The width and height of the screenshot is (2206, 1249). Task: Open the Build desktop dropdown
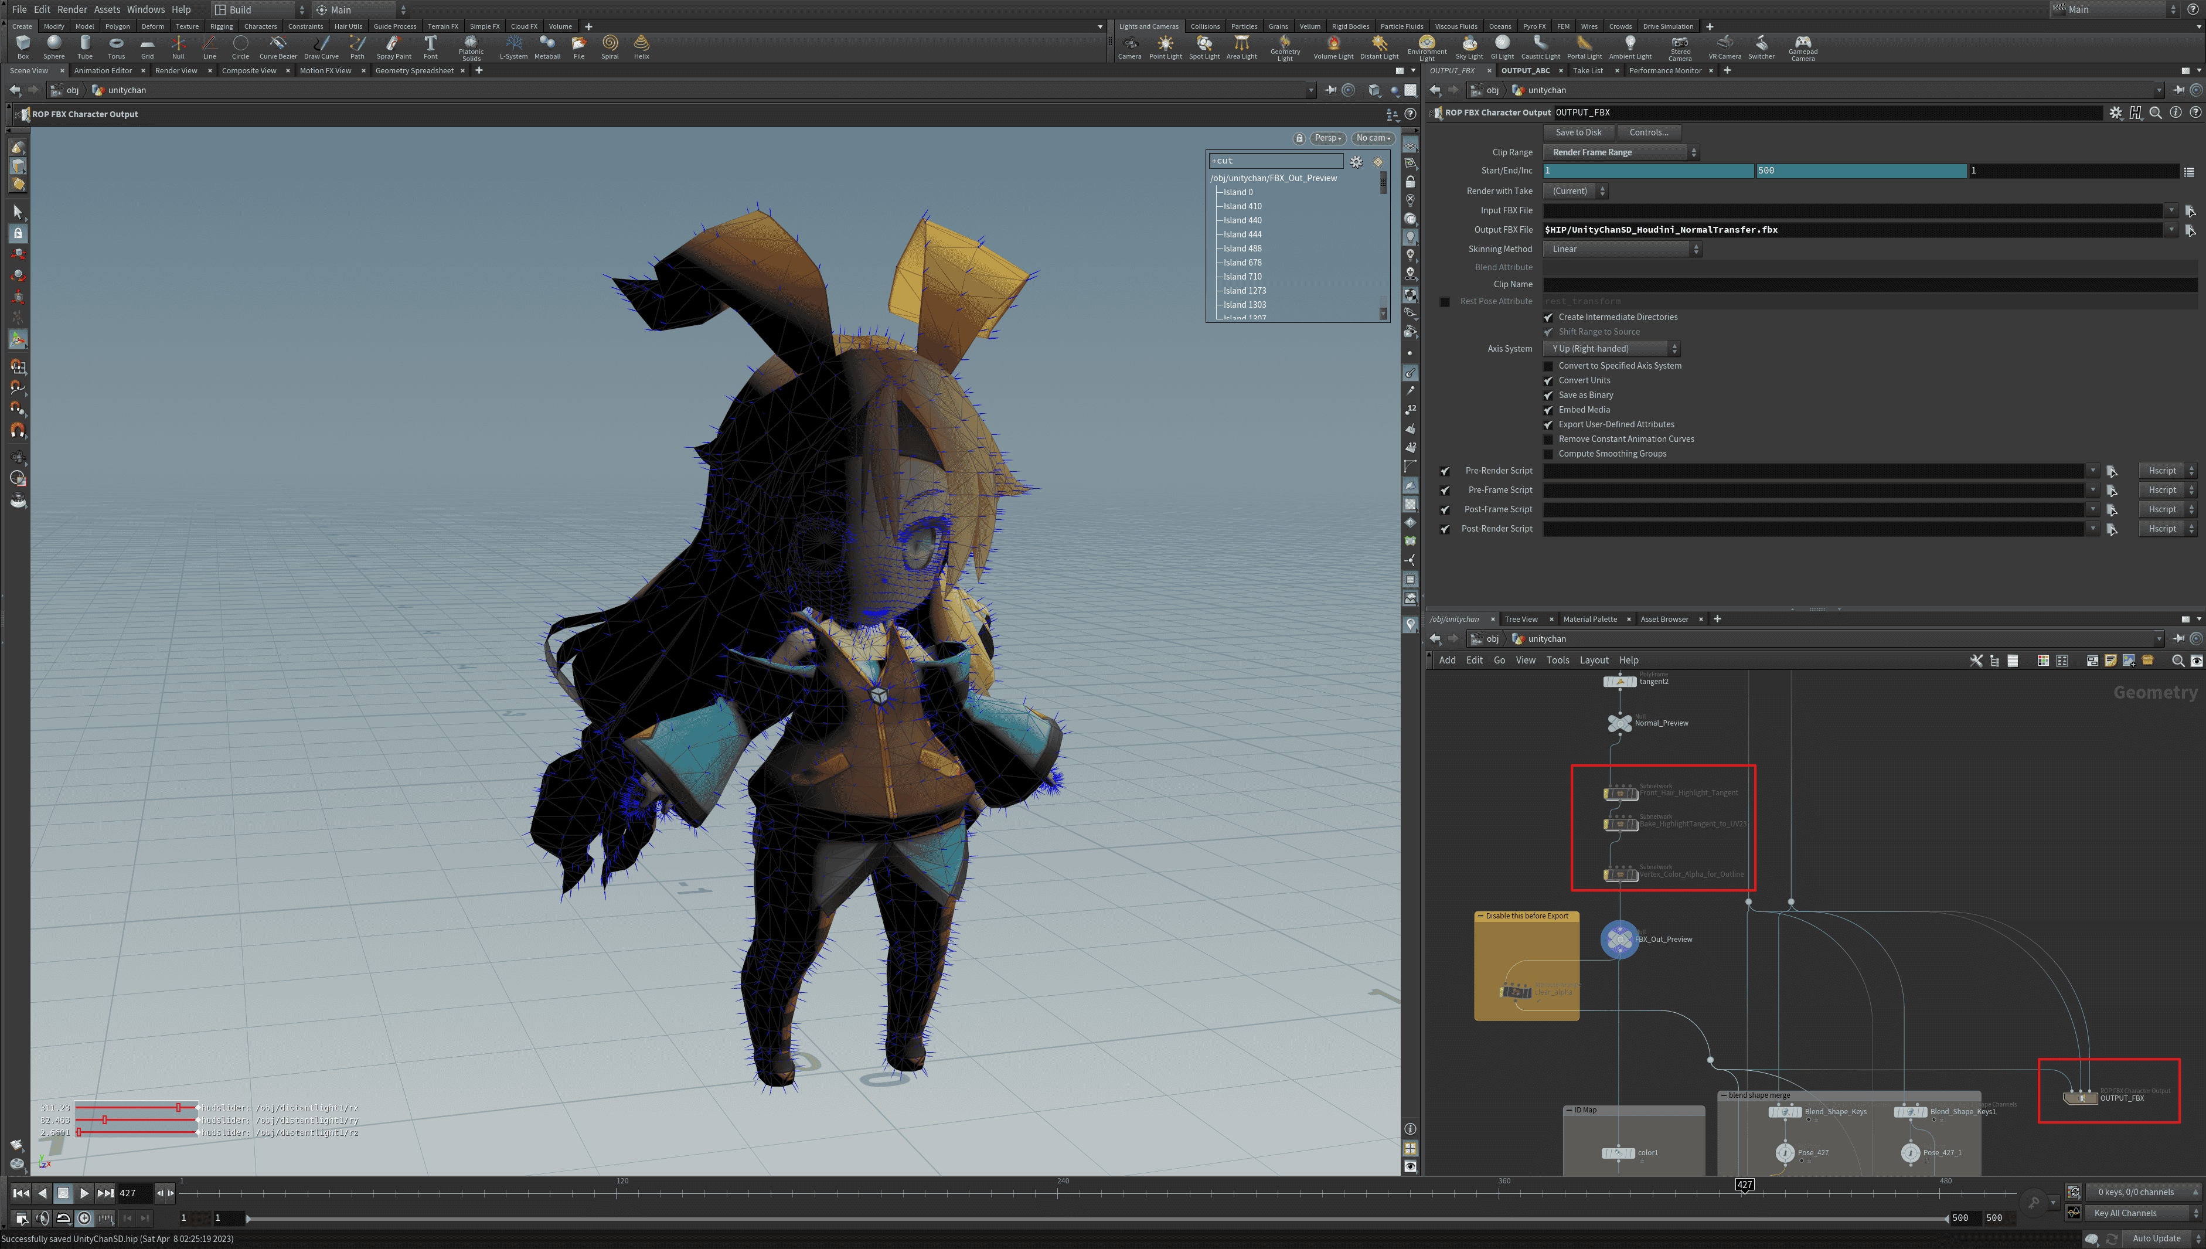tap(260, 9)
